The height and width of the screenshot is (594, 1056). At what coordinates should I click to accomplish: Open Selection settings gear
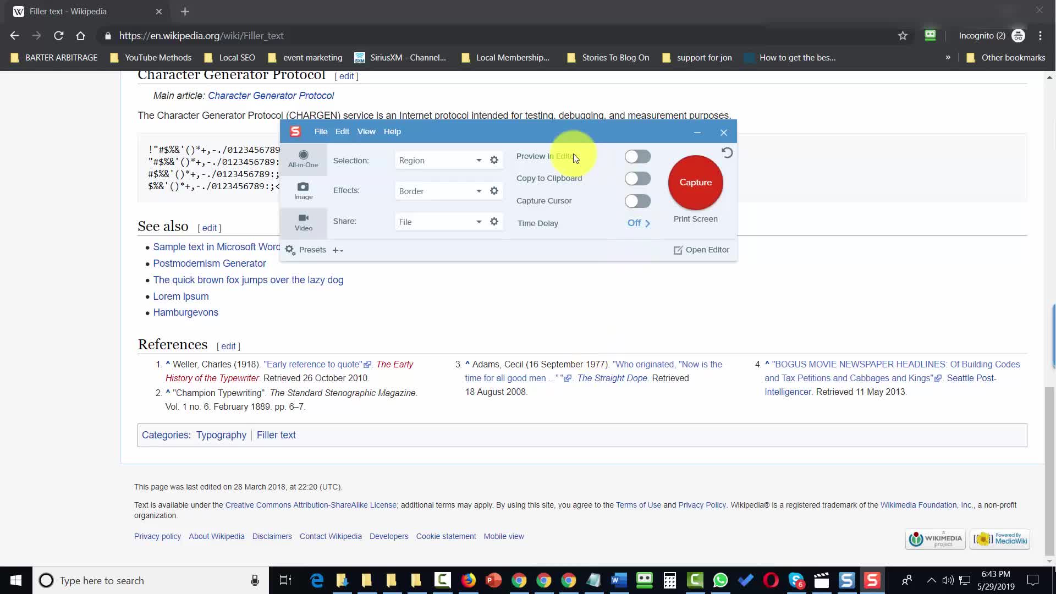pos(494,160)
